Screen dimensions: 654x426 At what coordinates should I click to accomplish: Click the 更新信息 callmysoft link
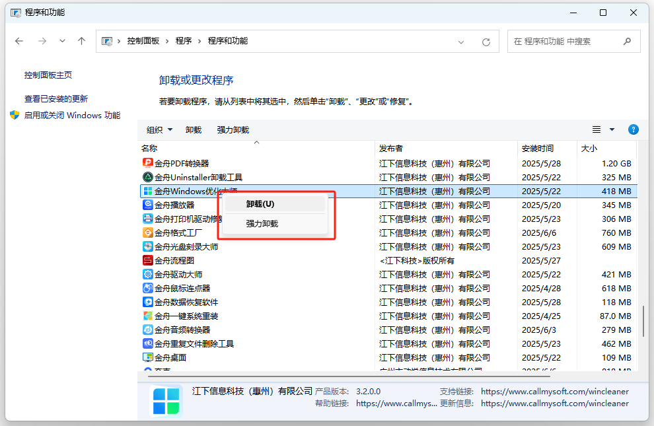coord(555,403)
